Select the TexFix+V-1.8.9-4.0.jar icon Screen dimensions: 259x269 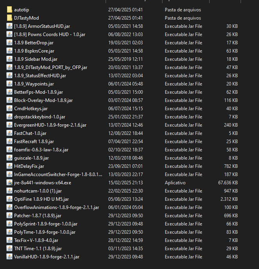[9, 240]
